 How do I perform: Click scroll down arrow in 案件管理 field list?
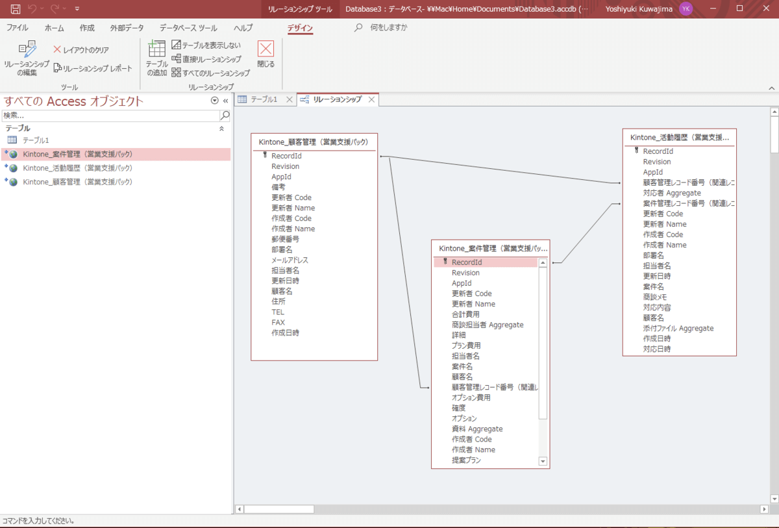click(x=543, y=461)
